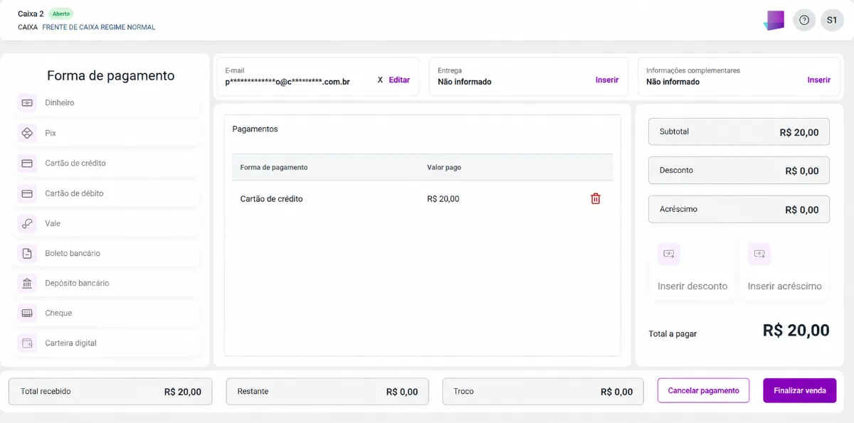Click the Aberto status badge
This screenshot has width=854, height=423.
click(61, 14)
